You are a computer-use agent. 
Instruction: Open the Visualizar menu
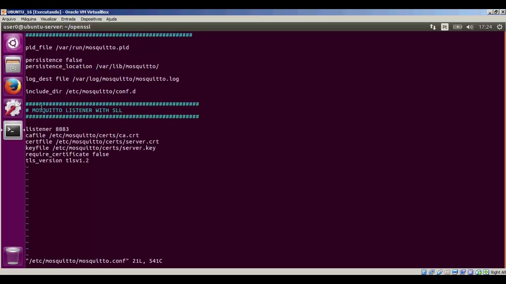[x=49, y=19]
